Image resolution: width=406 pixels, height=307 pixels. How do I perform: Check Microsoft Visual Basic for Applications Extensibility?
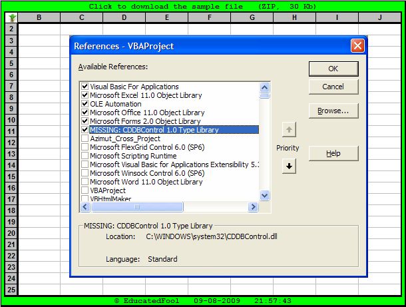(85, 164)
